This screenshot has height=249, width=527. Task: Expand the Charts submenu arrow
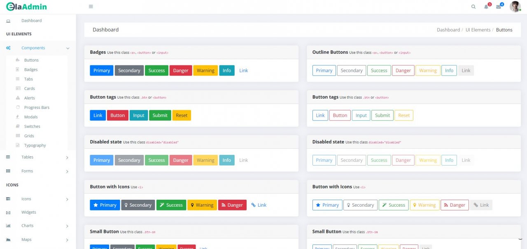coord(68,226)
